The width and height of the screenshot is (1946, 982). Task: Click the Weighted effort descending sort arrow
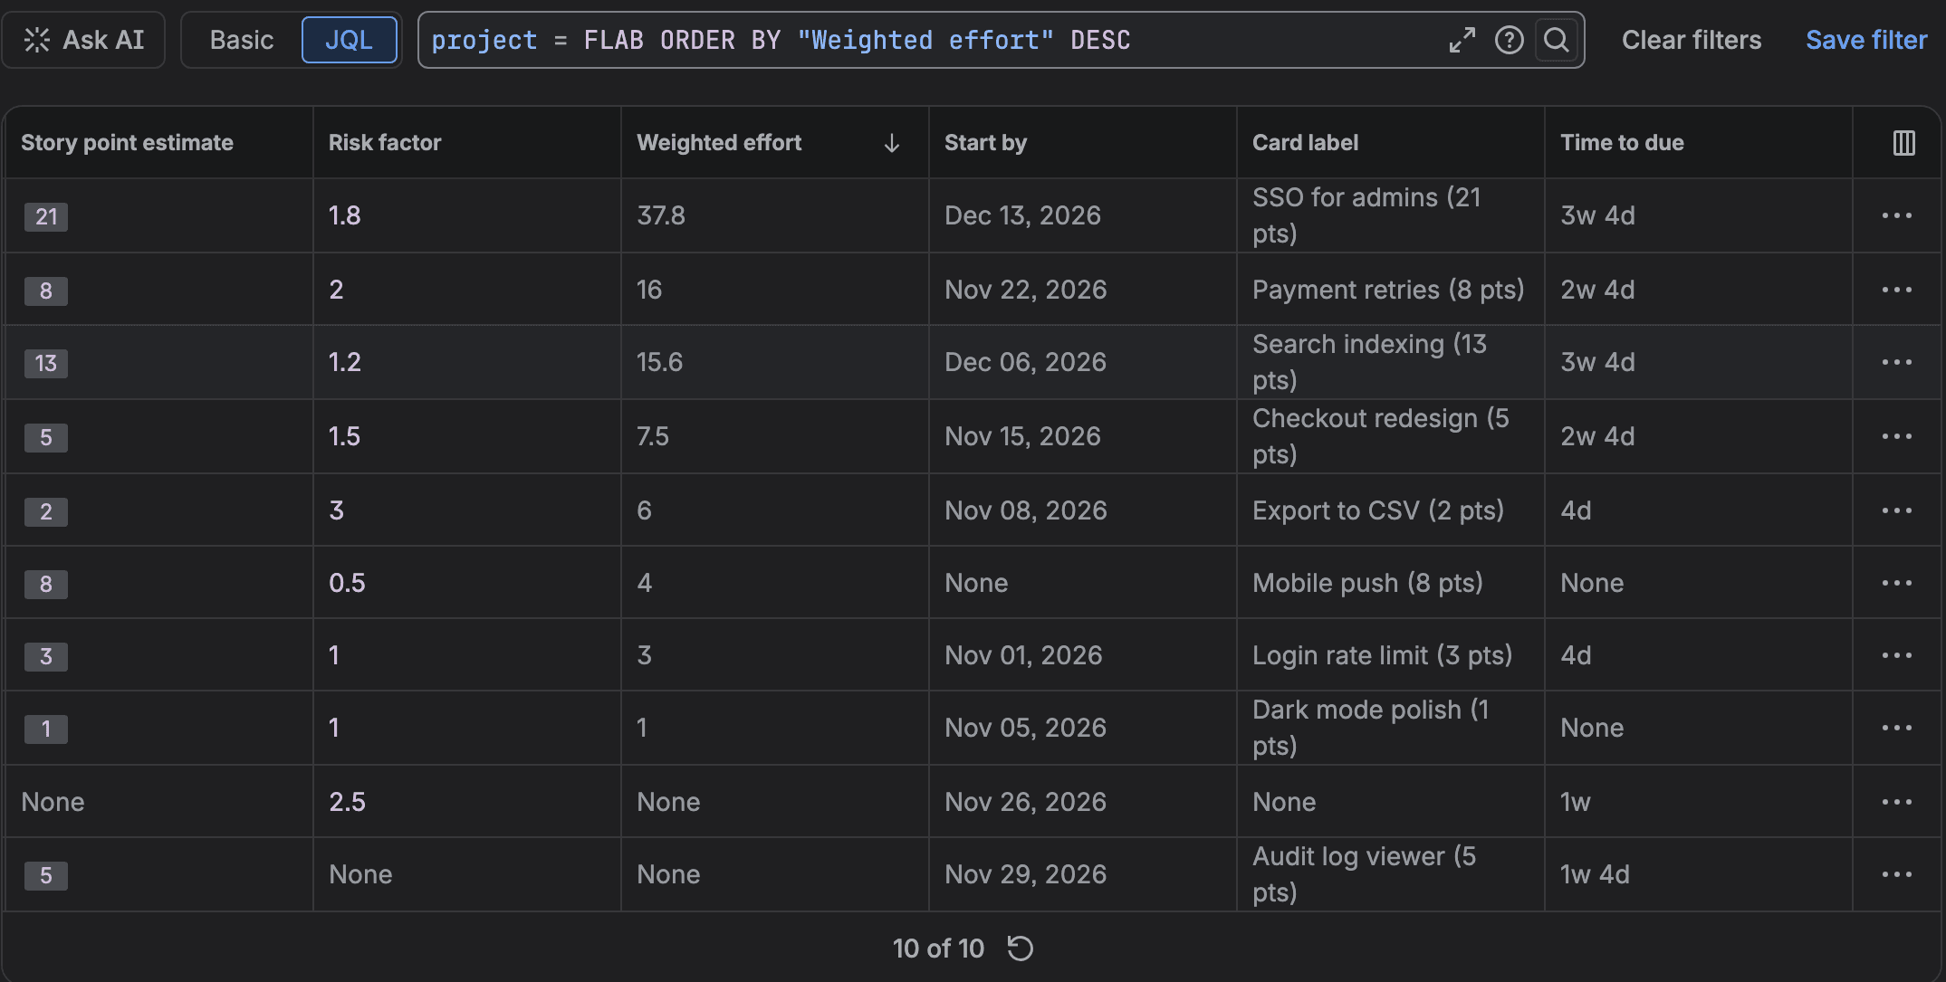891,143
